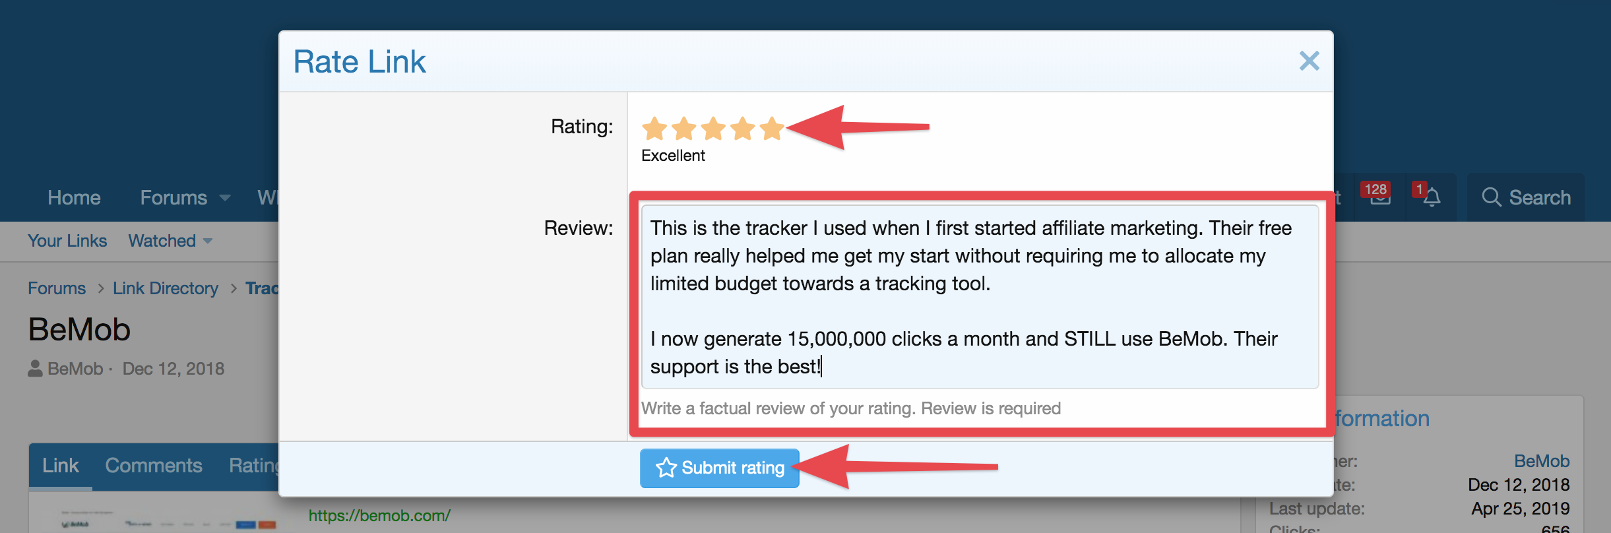The image size is (1611, 533).
Task: Switch to the Comments tab
Action: [x=154, y=466]
